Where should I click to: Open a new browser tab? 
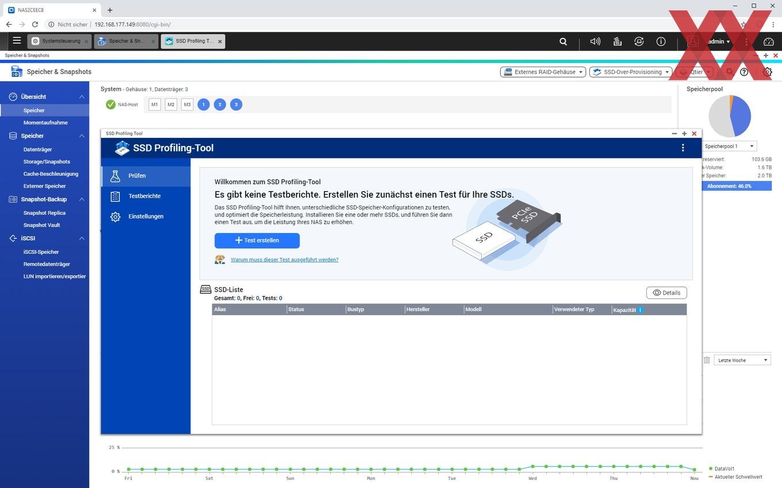click(x=110, y=10)
